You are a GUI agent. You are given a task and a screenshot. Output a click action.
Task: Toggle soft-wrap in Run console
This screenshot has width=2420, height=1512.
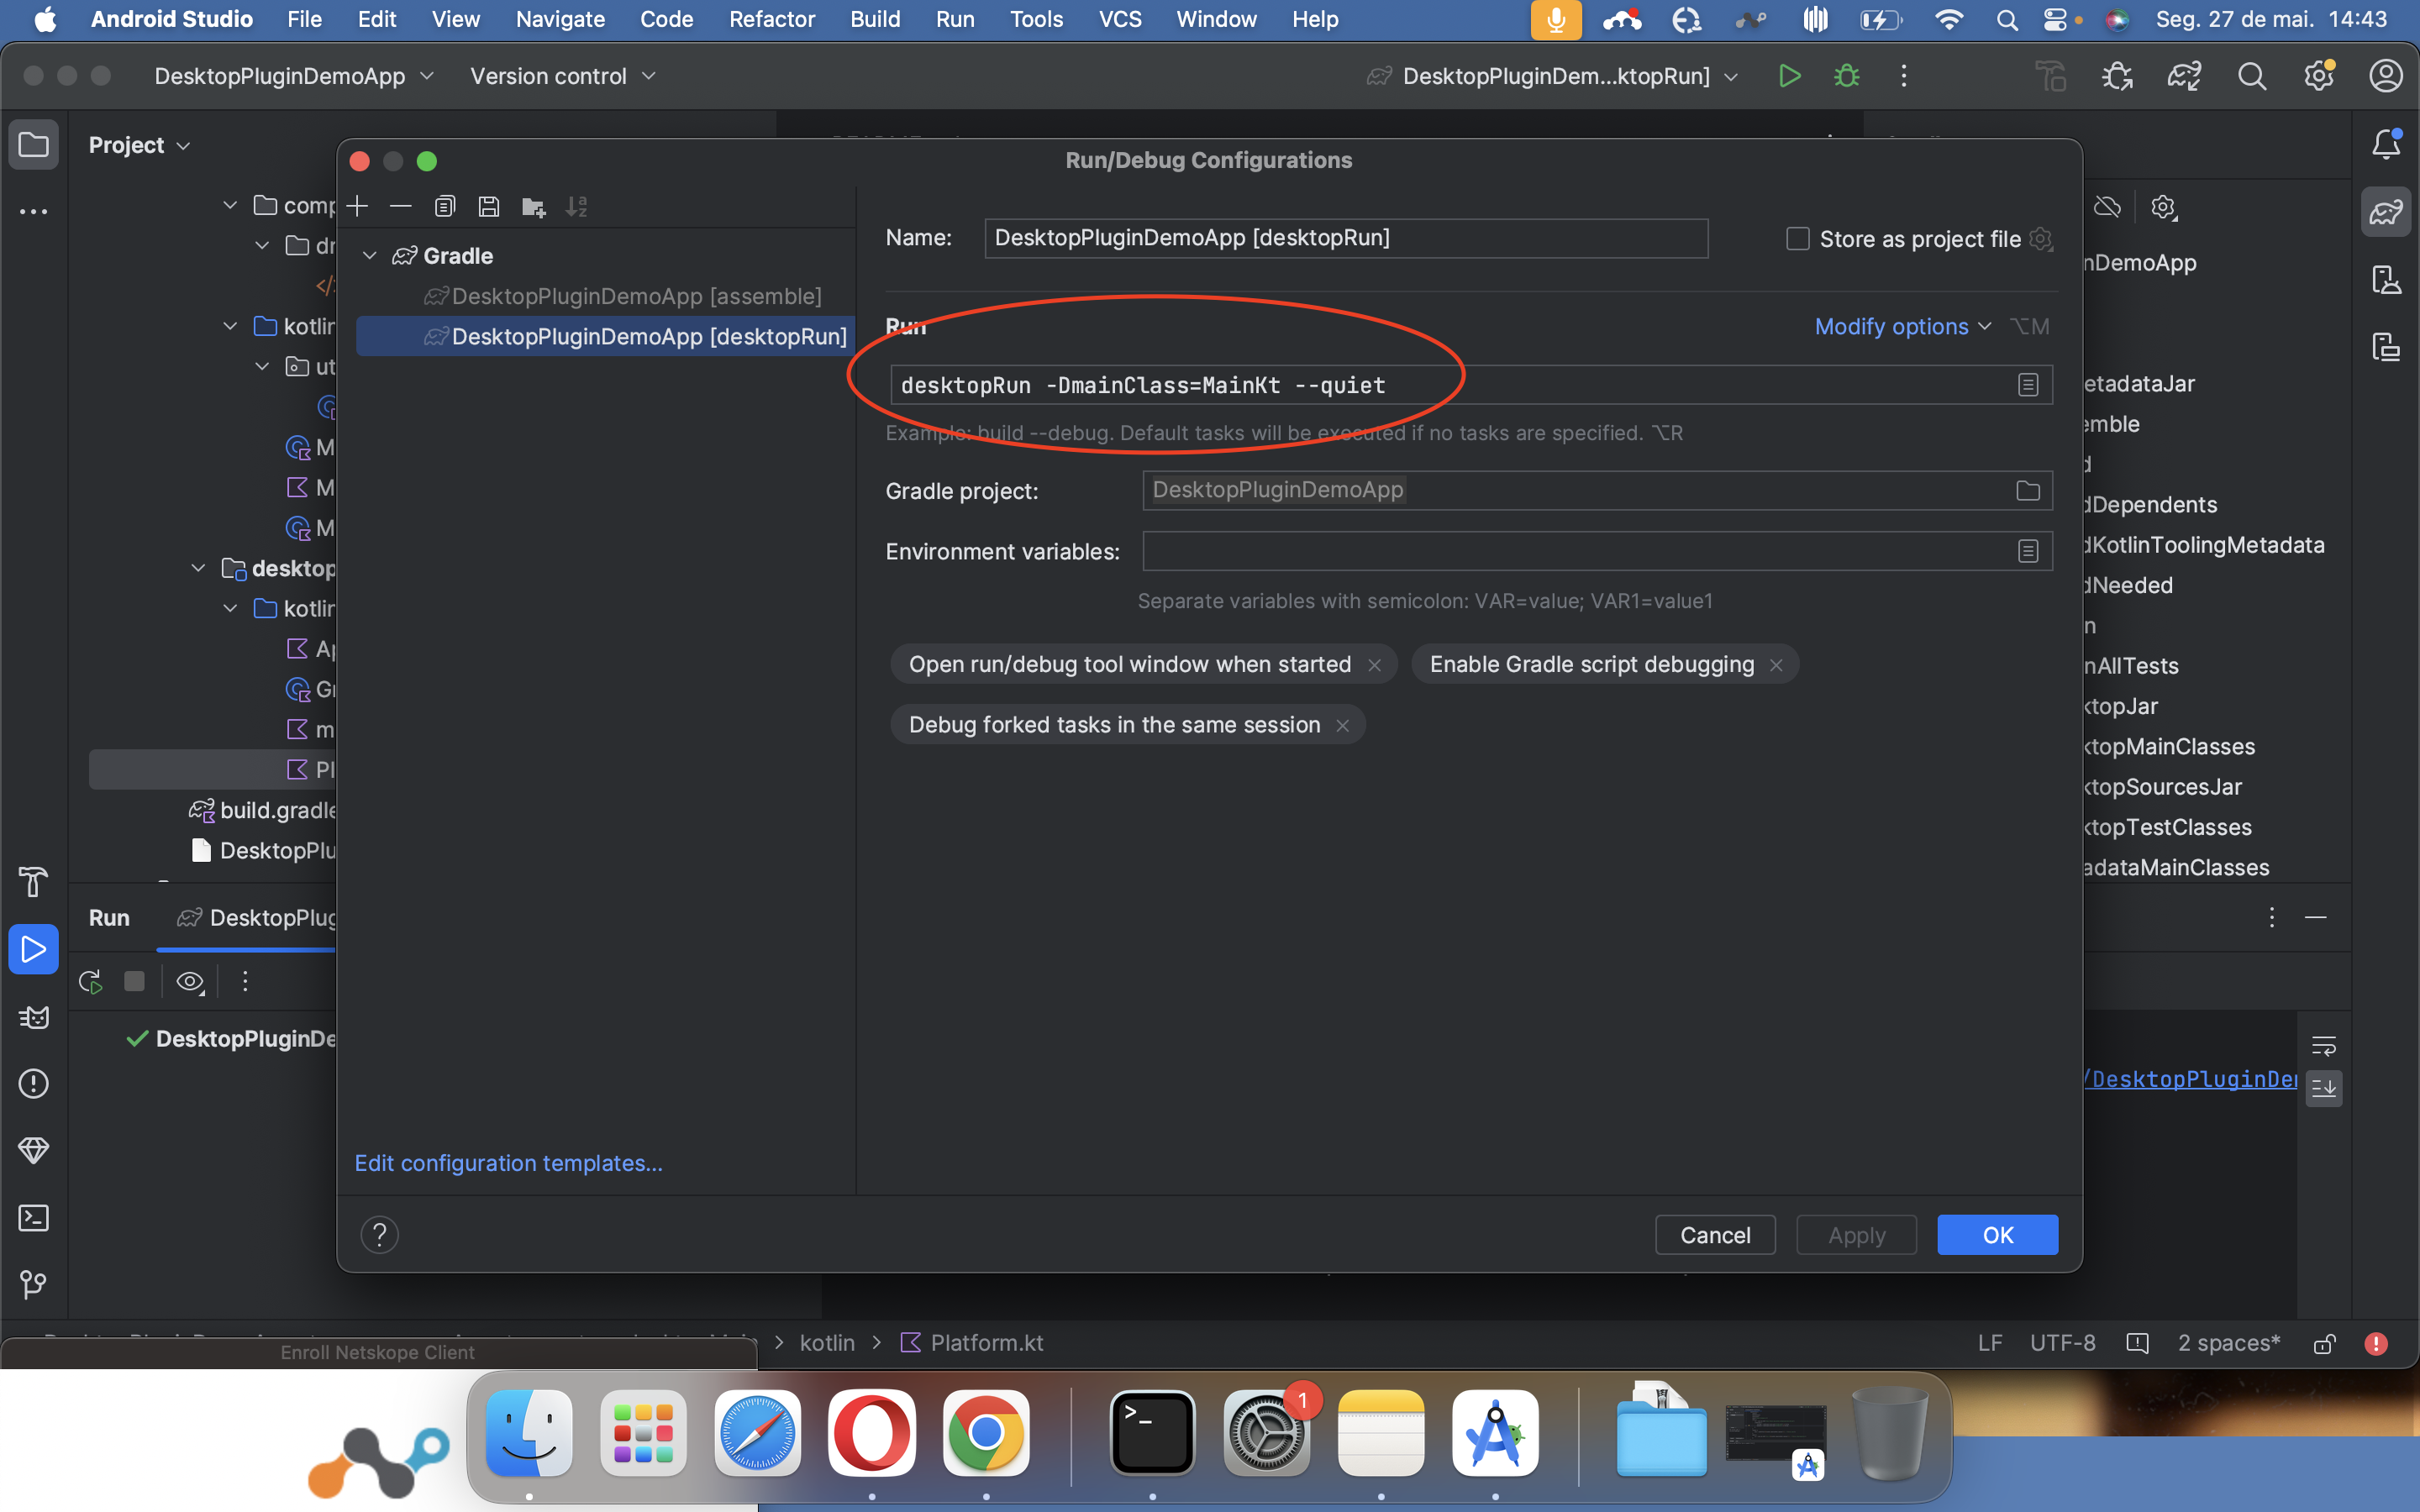pyautogui.click(x=2324, y=1046)
